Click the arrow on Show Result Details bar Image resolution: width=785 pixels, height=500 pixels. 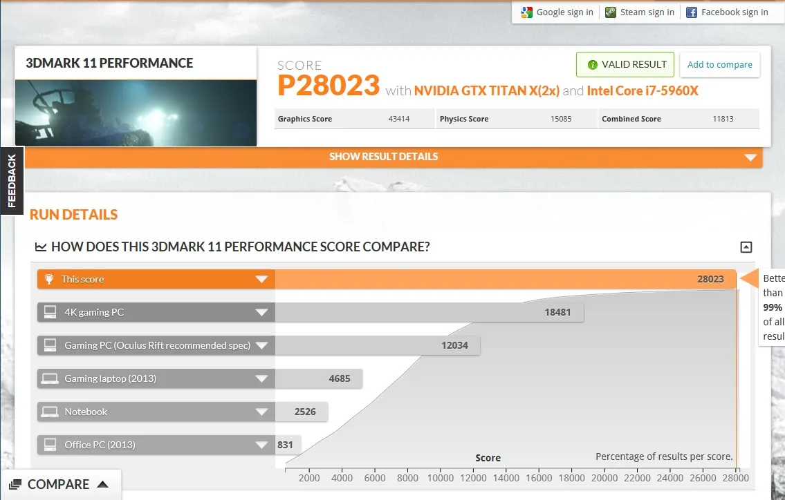click(x=750, y=157)
